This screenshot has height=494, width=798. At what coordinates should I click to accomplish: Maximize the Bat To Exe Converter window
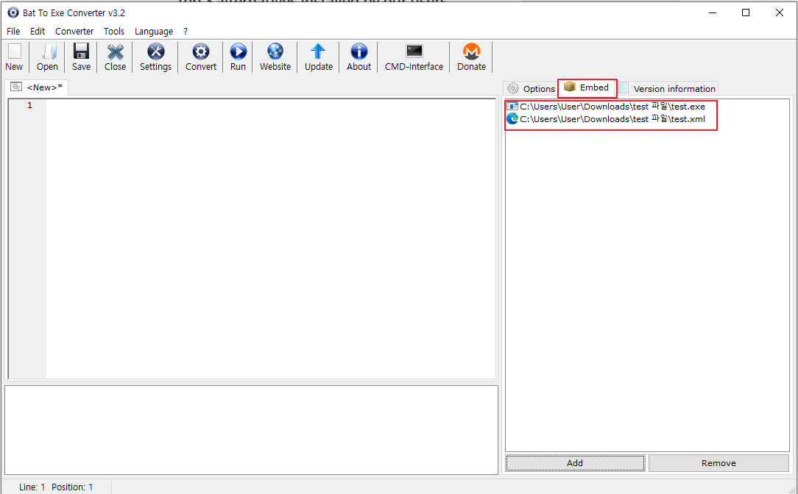coord(746,12)
